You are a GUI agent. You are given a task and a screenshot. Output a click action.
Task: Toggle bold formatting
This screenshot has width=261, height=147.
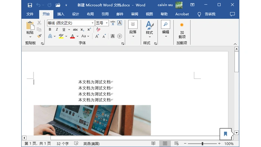click(50, 29)
